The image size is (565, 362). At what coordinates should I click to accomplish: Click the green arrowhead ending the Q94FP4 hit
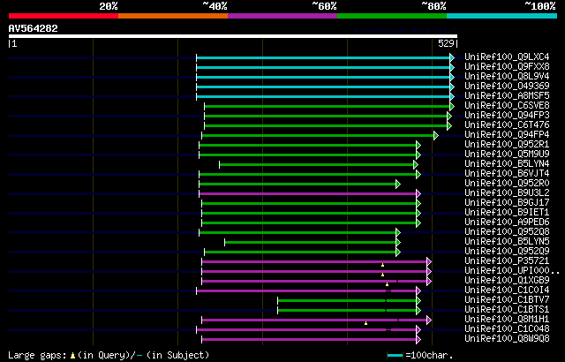(436, 135)
